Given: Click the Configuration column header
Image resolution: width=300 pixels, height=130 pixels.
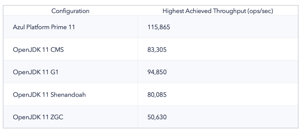Looking at the screenshot, I should pos(70,11).
